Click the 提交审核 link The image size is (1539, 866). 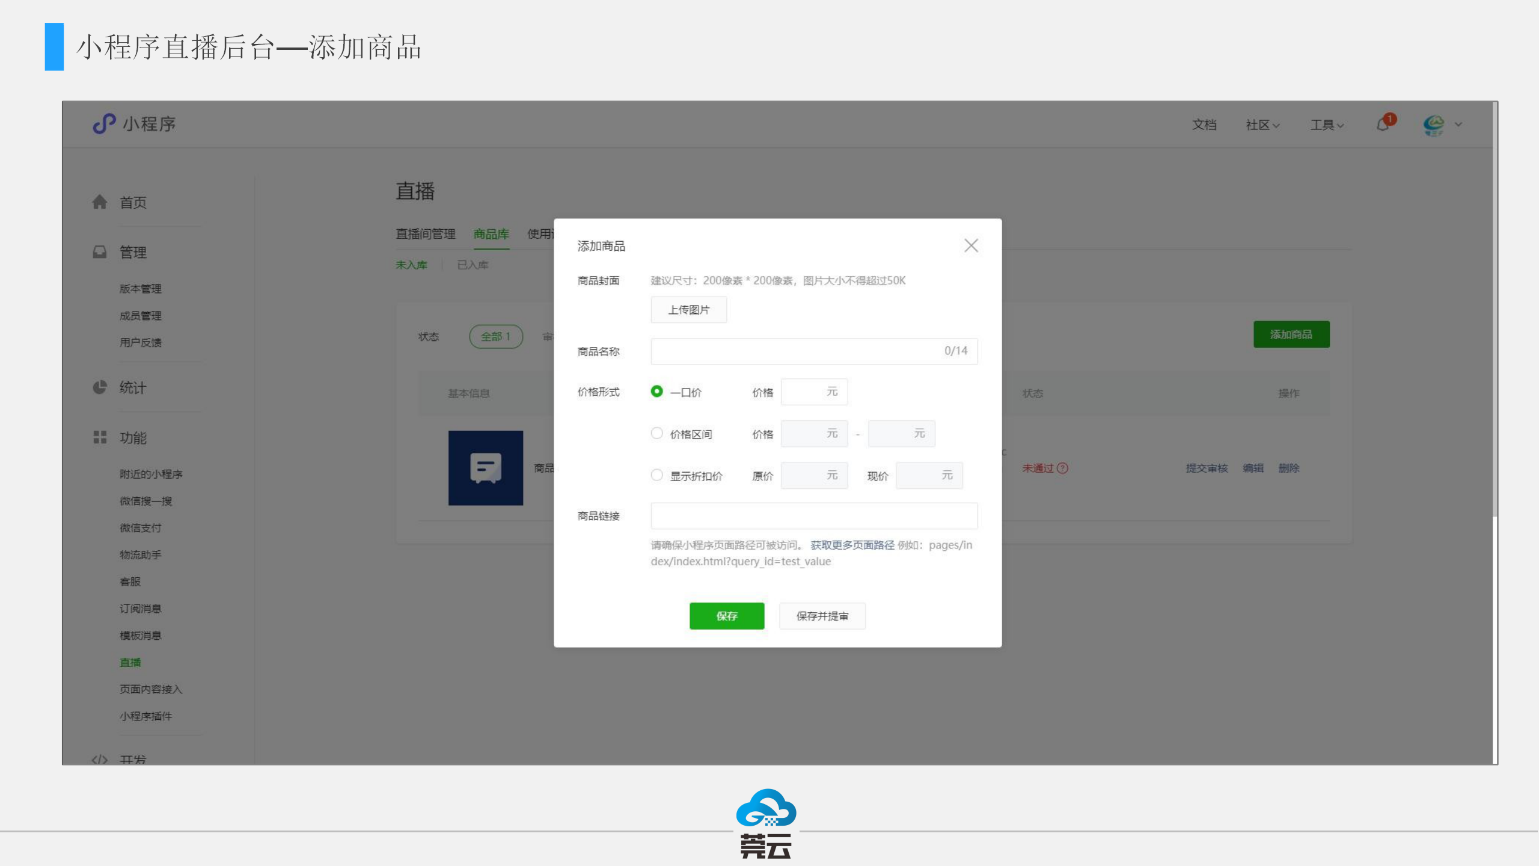(1207, 468)
